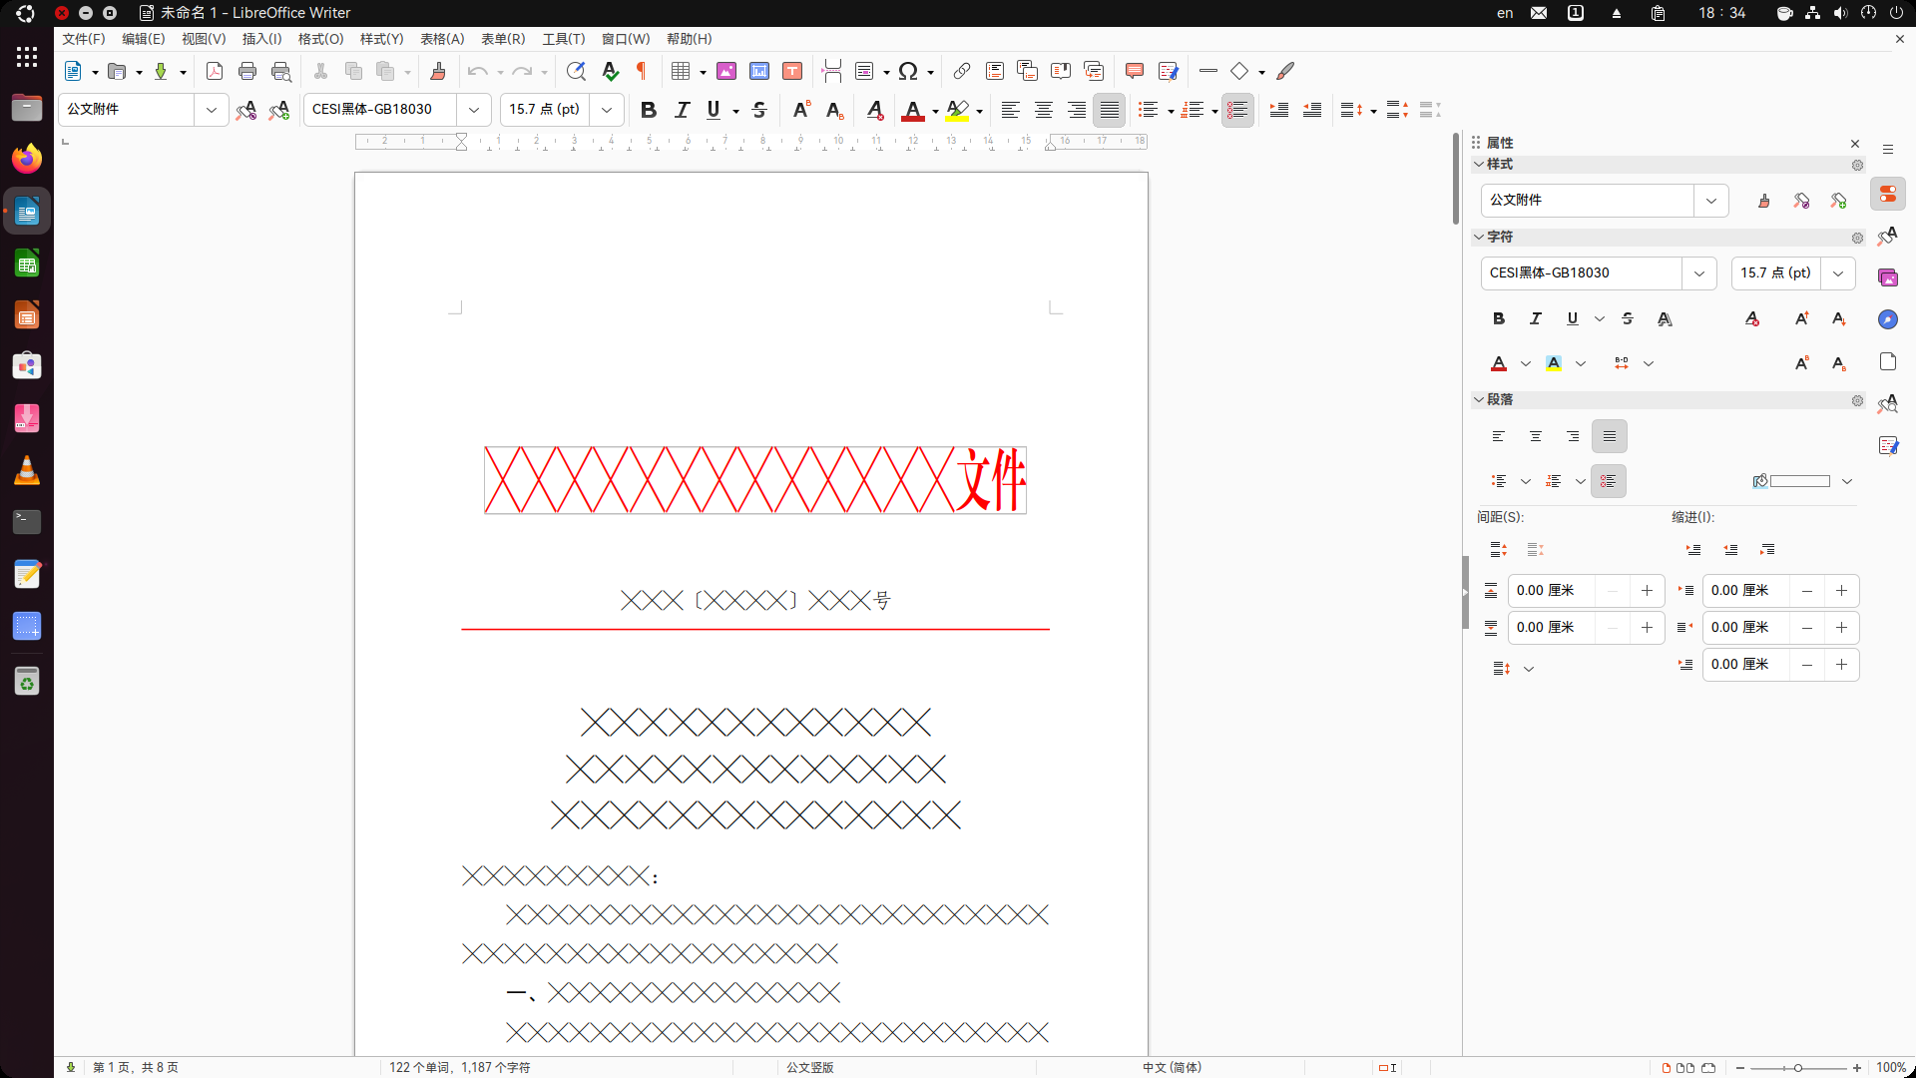1916x1078 pixels.
Task: Open the 文件(F) menu
Action: tap(84, 39)
